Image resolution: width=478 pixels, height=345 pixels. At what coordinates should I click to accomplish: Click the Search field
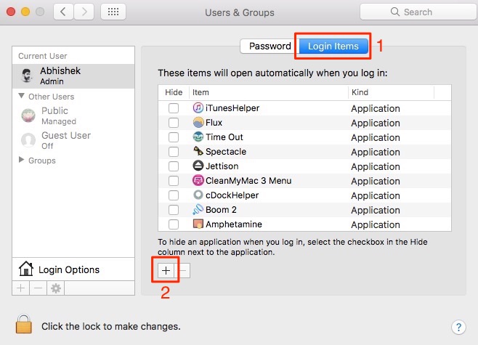418,12
